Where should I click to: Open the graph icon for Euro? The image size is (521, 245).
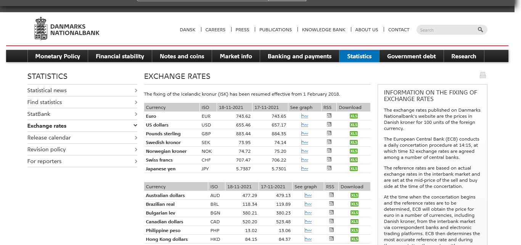(304, 116)
